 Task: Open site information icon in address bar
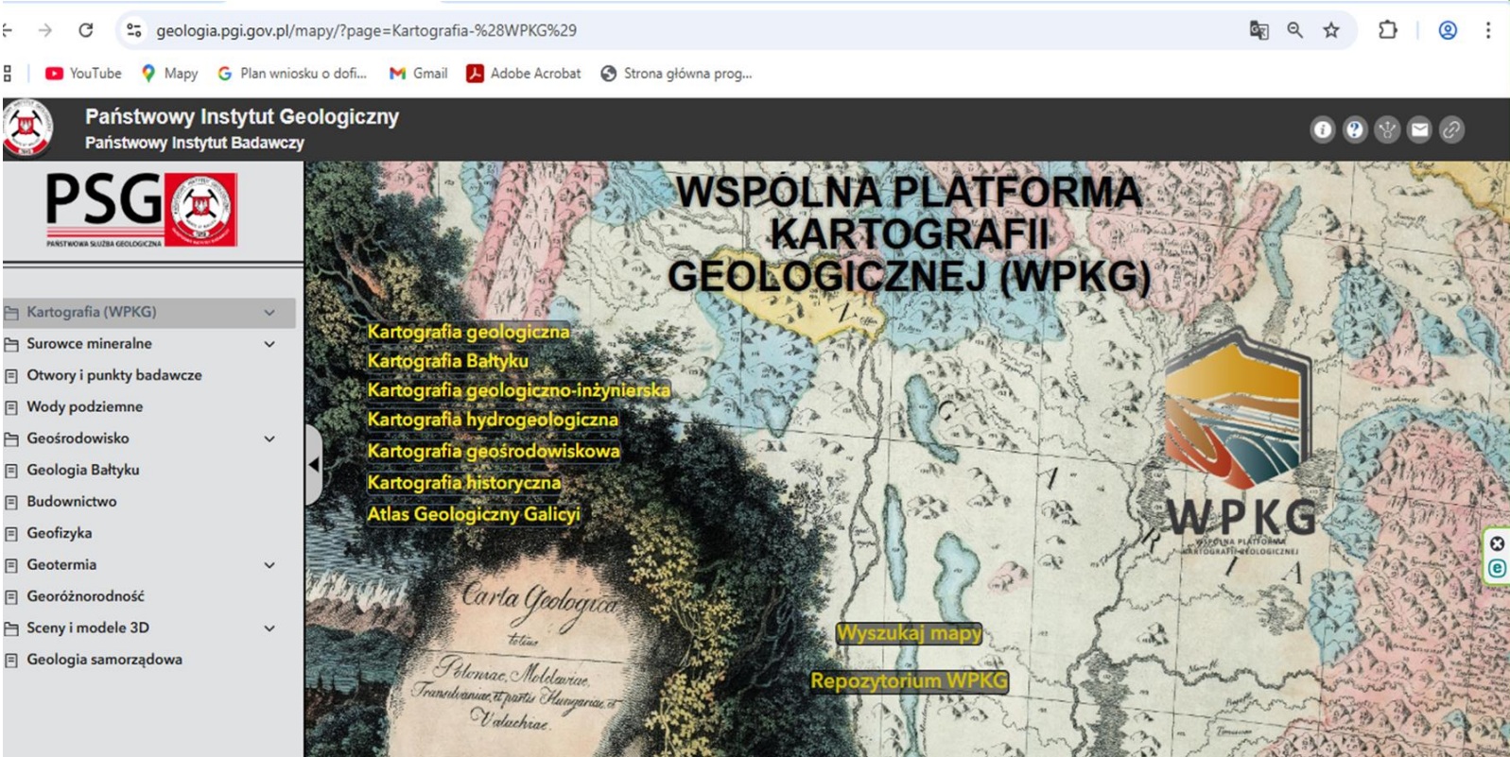point(134,30)
